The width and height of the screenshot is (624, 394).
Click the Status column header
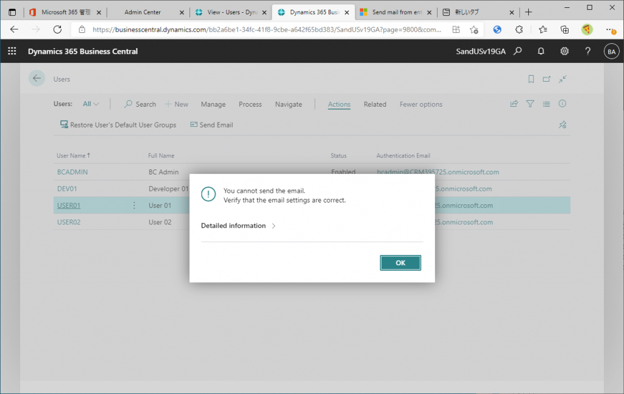click(x=339, y=156)
